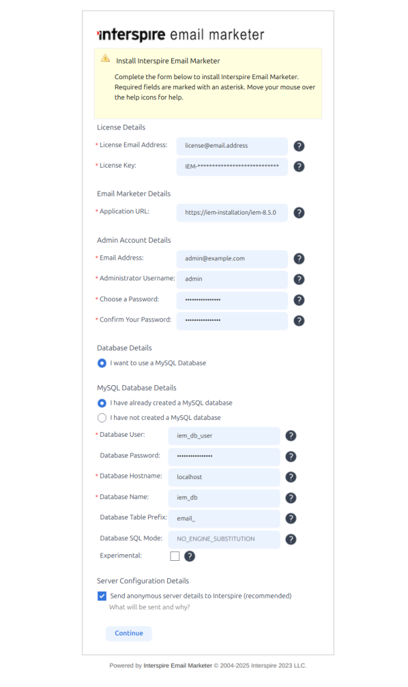Enable the Experimental checkbox
Image resolution: width=408 pixels, height=687 pixels.
[x=175, y=556]
